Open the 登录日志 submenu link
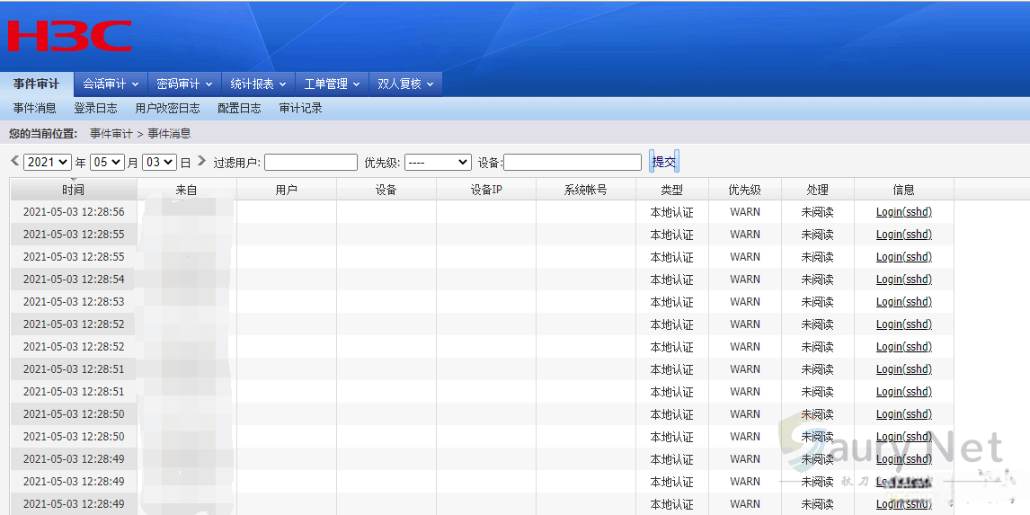Screen dimensions: 1030x515 tap(95, 108)
